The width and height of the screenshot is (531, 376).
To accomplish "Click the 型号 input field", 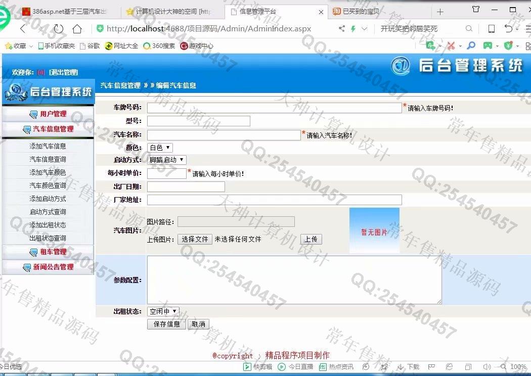I will pos(198,121).
